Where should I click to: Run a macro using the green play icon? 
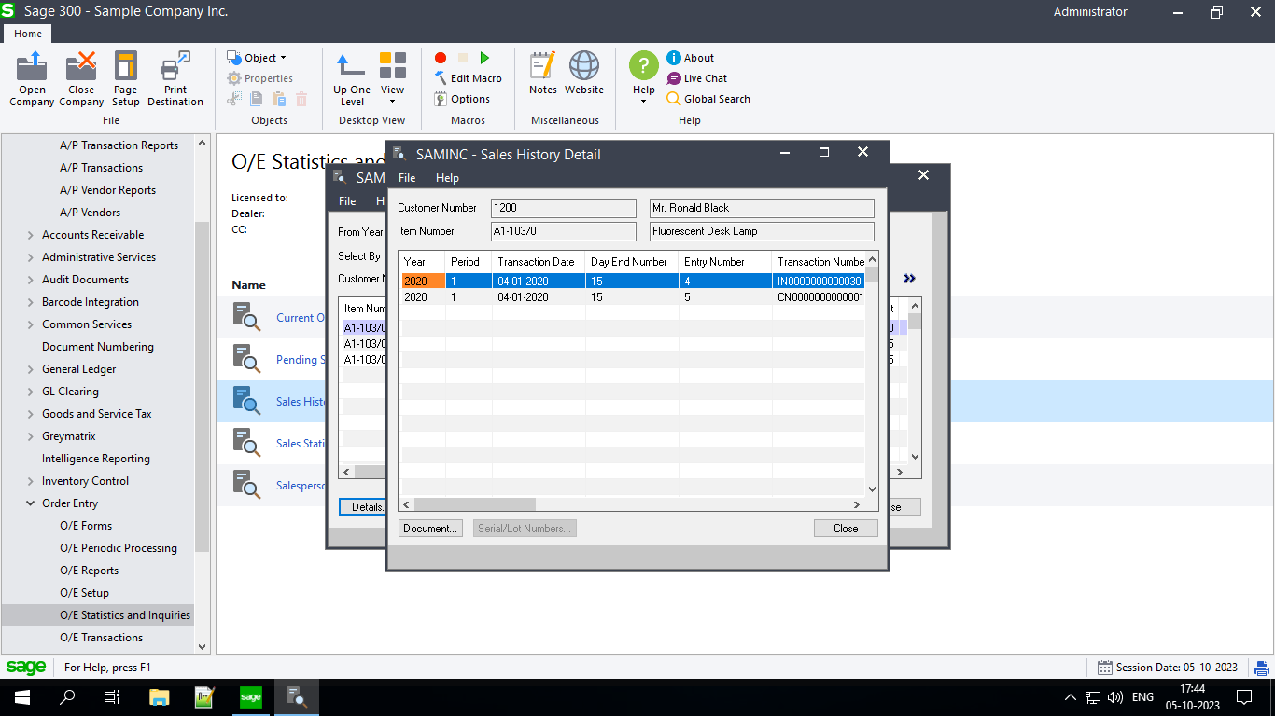click(484, 57)
